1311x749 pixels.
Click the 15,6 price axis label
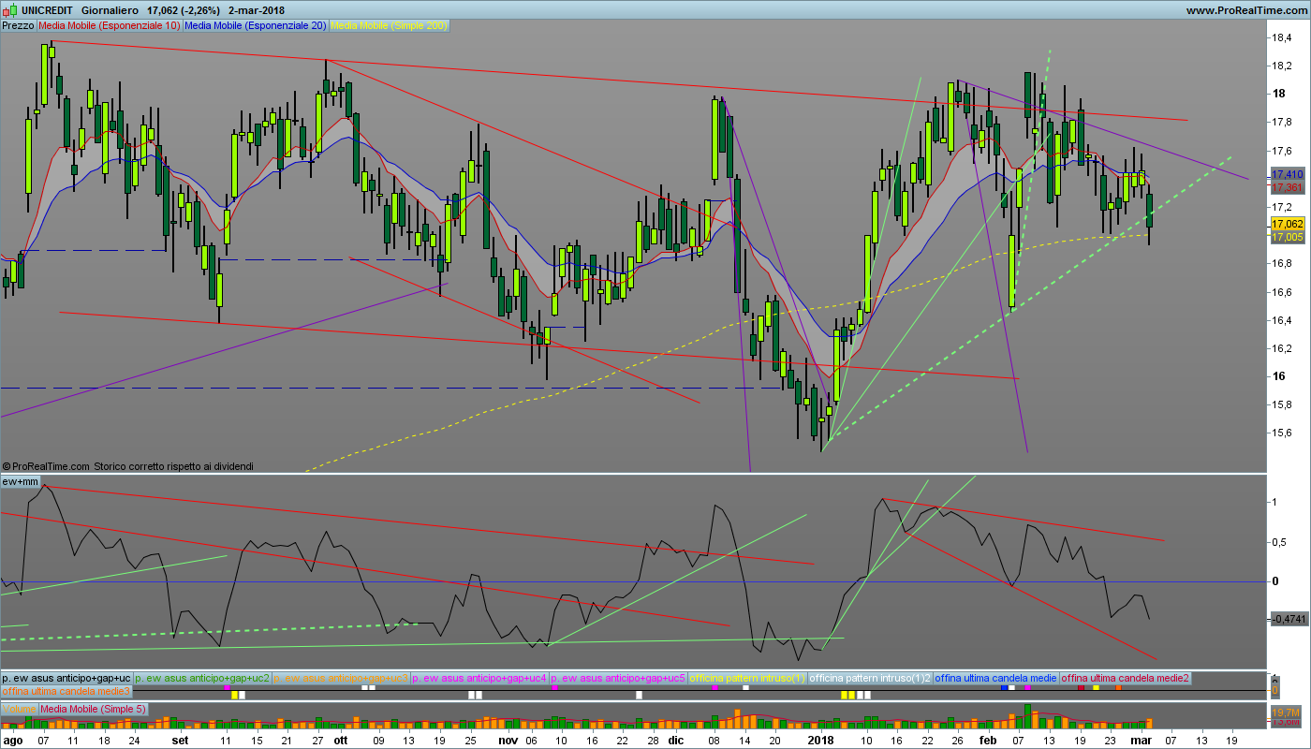click(1282, 433)
